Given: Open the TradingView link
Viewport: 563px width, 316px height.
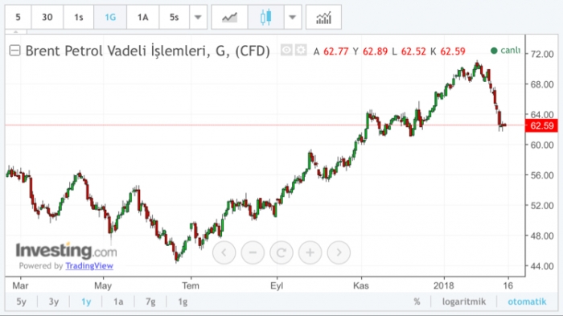Looking at the screenshot, I should click(x=89, y=265).
